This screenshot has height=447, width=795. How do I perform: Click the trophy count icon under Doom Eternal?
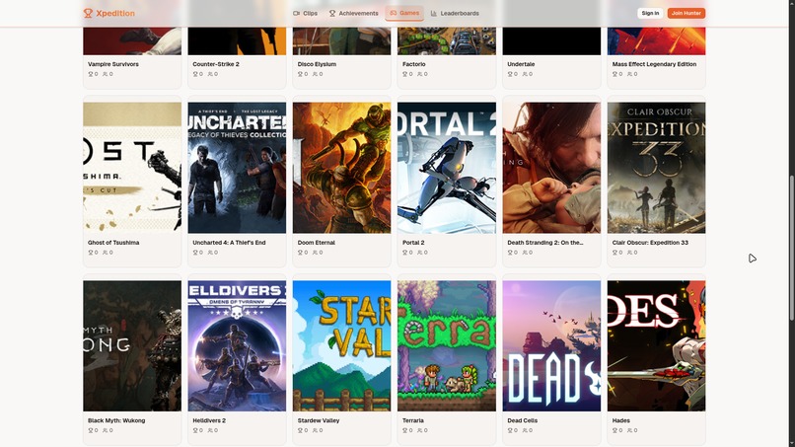[301, 253]
